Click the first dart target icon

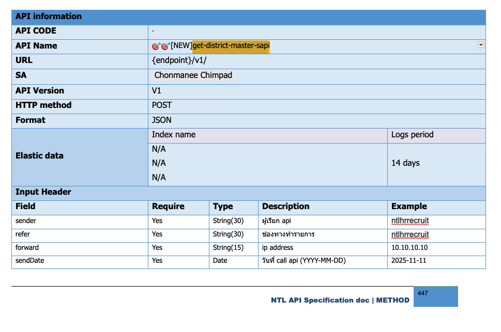pos(156,46)
